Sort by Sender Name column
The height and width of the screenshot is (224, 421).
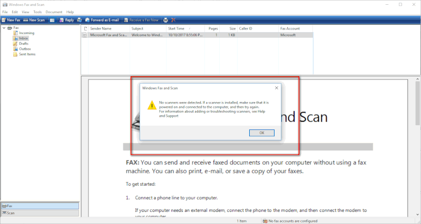point(109,28)
